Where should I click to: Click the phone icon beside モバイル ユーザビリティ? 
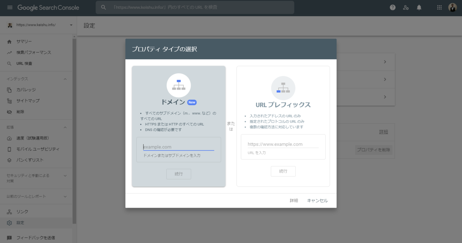(10, 149)
